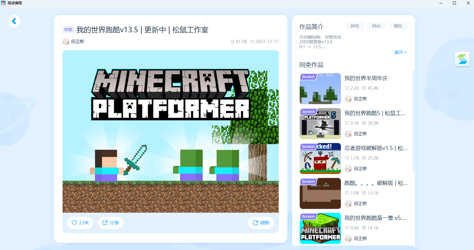Click author avatar under 忍者游戏破解版
The image size is (474, 250).
(x=348, y=169)
